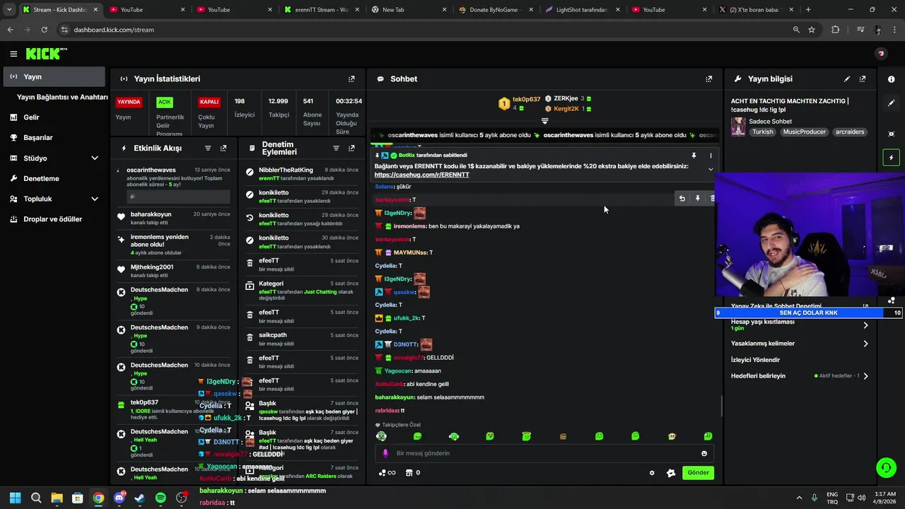Bookmark this page star icon

click(x=812, y=30)
